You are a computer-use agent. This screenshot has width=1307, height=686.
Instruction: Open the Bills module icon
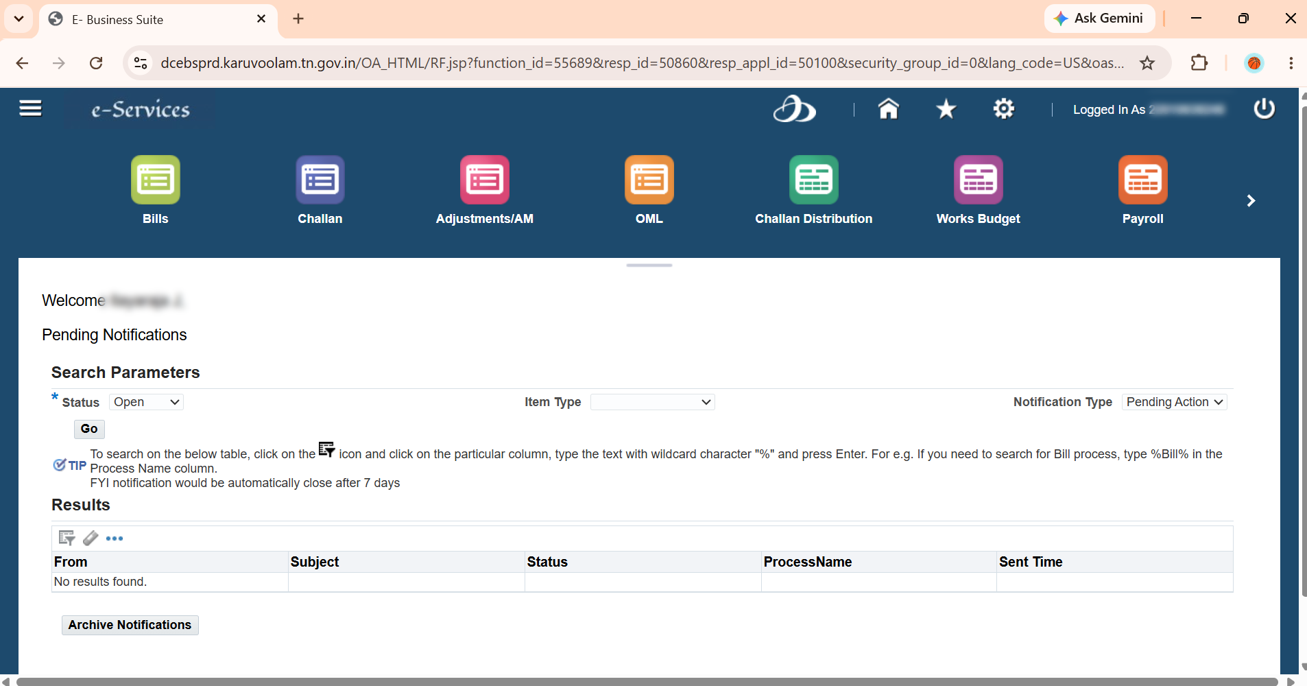(x=156, y=180)
